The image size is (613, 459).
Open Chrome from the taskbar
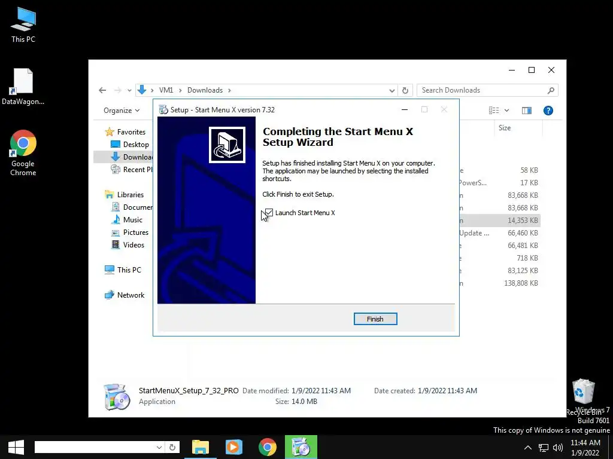point(268,447)
